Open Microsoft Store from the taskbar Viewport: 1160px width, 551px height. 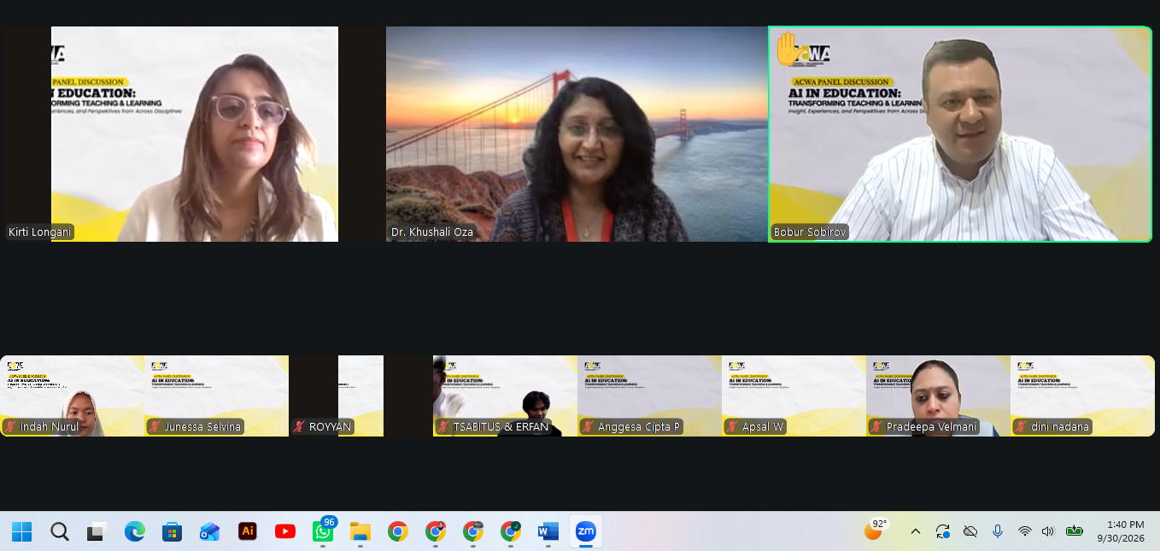pyautogui.click(x=173, y=531)
